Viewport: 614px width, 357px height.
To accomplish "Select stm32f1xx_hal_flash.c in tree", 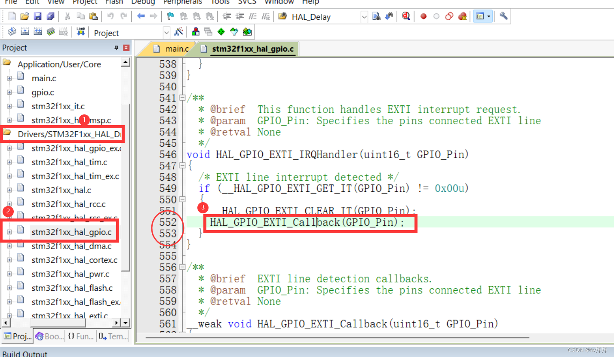I will pyautogui.click(x=72, y=288).
